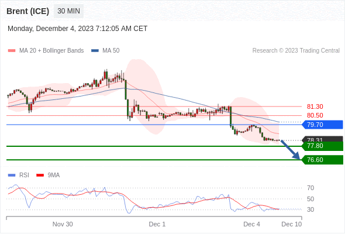Click the Dec 10 date on time axis

click(x=292, y=224)
